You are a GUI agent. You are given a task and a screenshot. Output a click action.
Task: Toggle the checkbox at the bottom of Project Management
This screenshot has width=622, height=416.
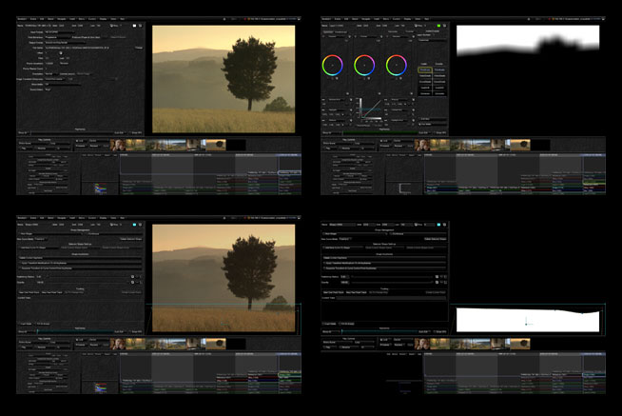tap(19, 325)
